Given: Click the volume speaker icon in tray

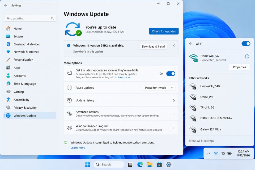Looking at the screenshot, I should tap(223, 154).
